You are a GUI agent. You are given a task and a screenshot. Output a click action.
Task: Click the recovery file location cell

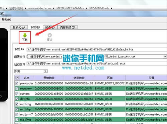click(x=146, y=89)
